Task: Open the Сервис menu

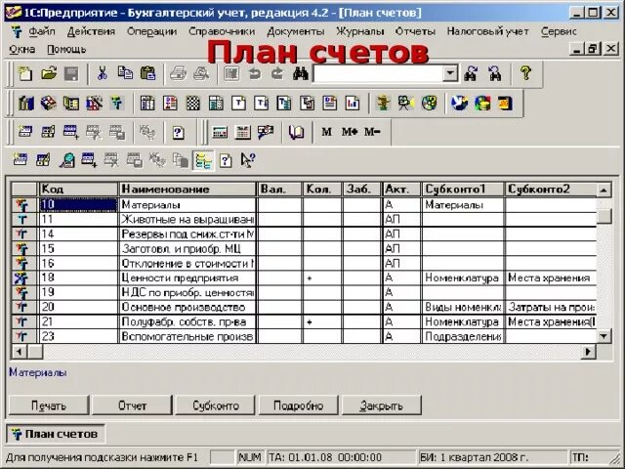Action: pyautogui.click(x=559, y=31)
